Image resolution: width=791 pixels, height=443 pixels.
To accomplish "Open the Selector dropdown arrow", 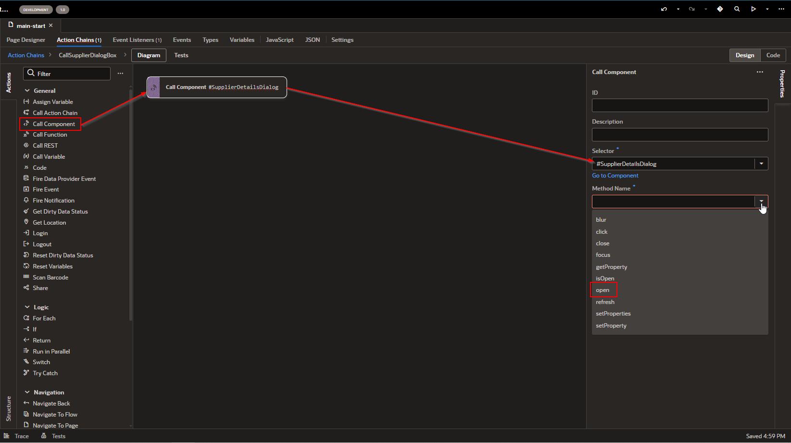I will 762,164.
